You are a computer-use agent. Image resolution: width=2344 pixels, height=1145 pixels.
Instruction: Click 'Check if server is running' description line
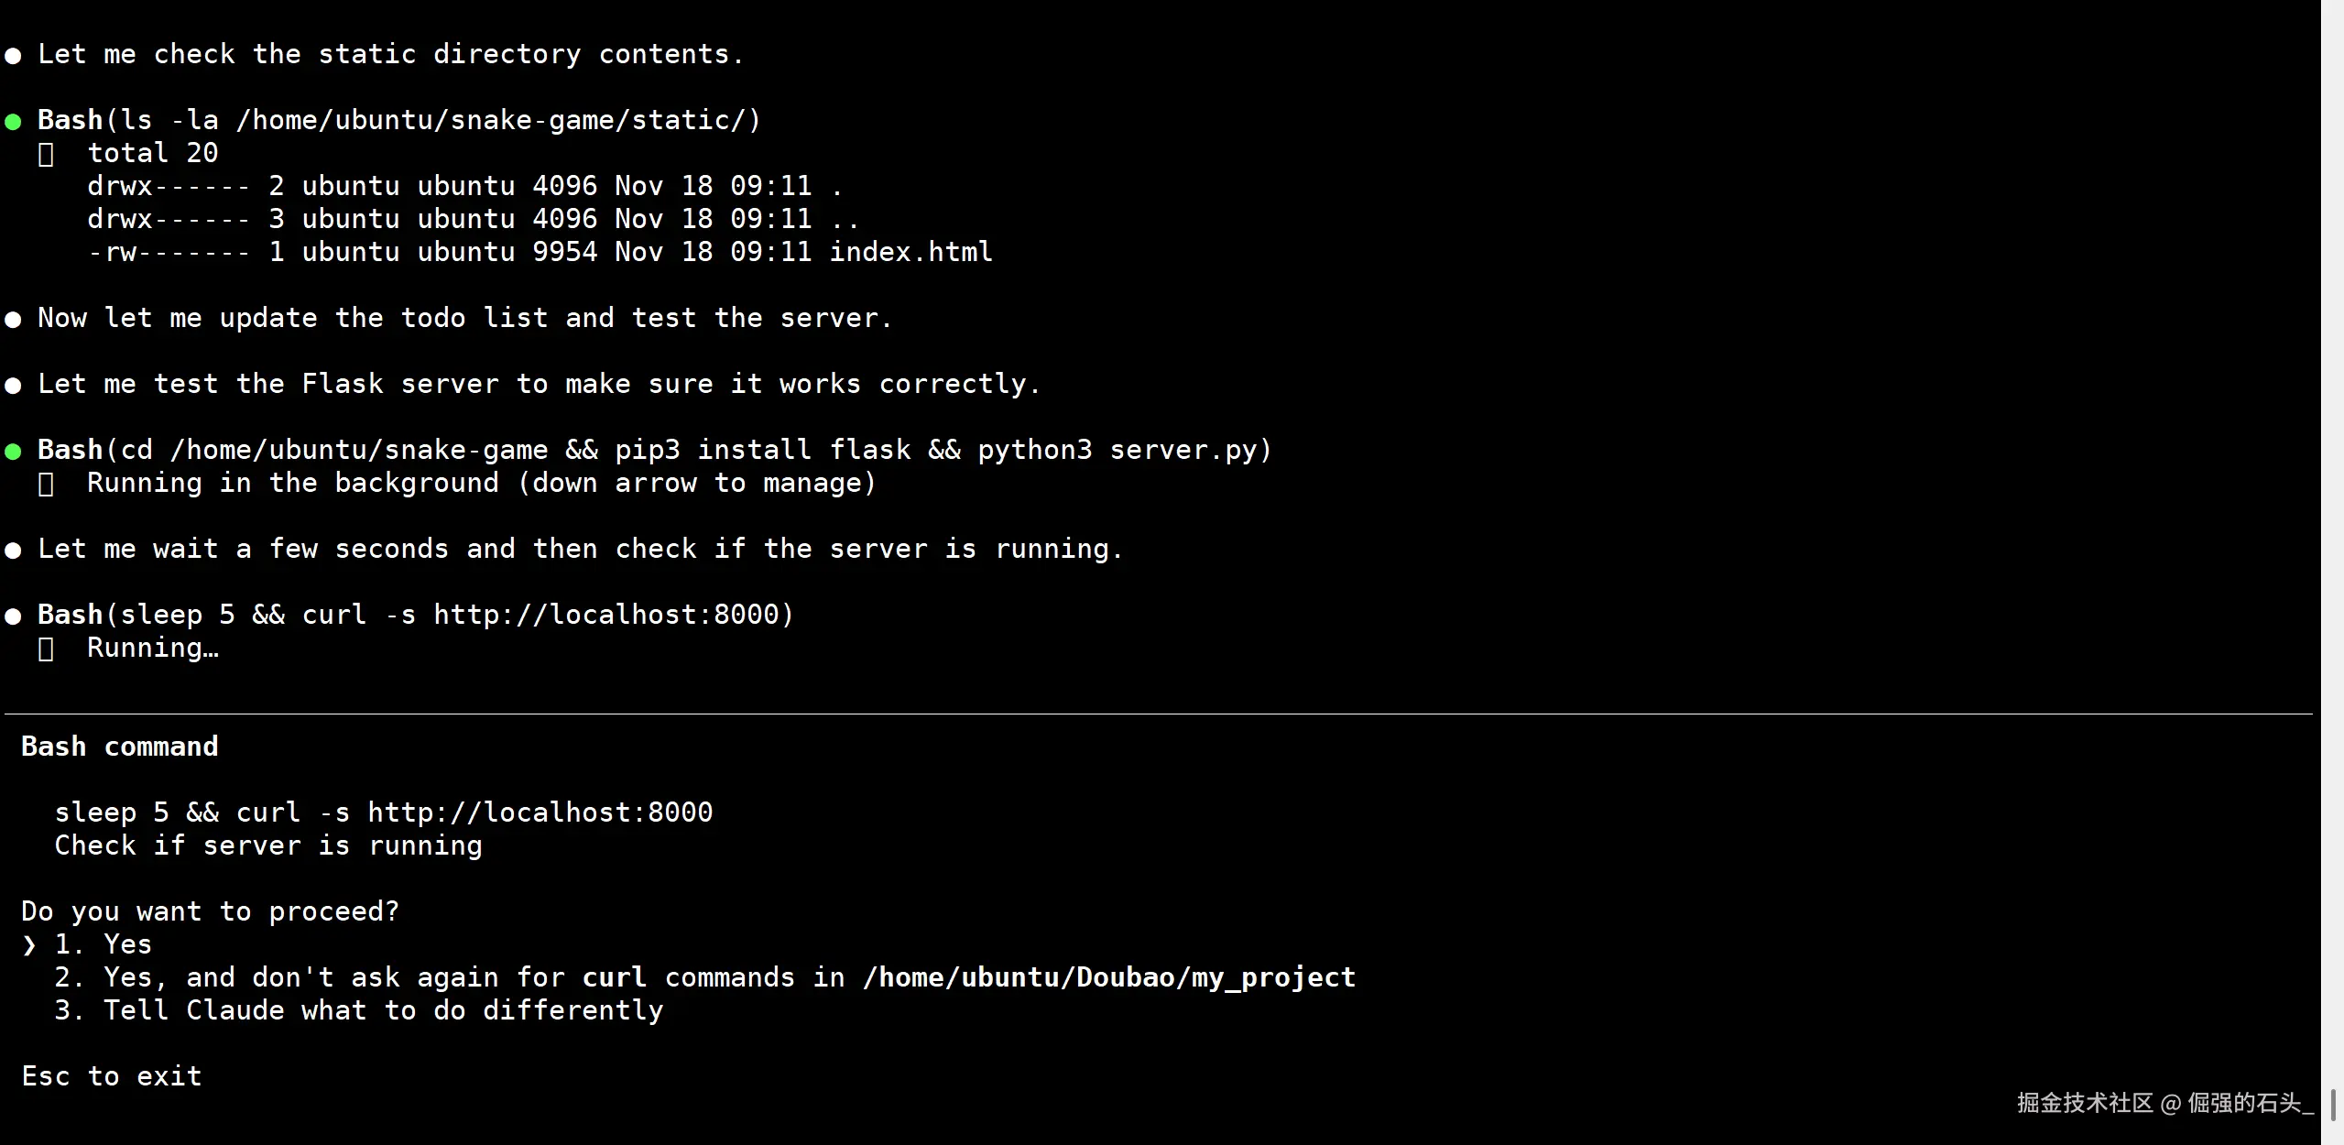[x=268, y=845]
